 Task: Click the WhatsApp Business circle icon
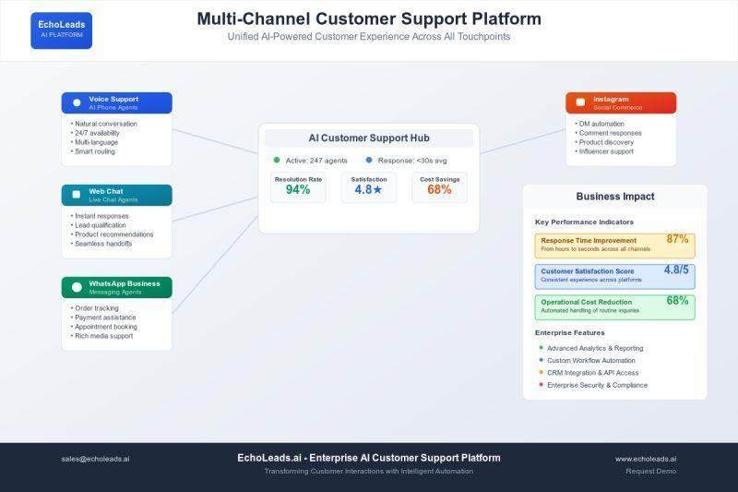coord(77,287)
